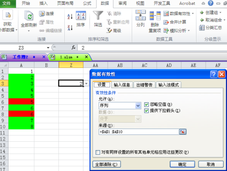The height and width of the screenshot is (171, 227).
Task: Open the Name Box dropdown arrow
Action: coord(48,48)
